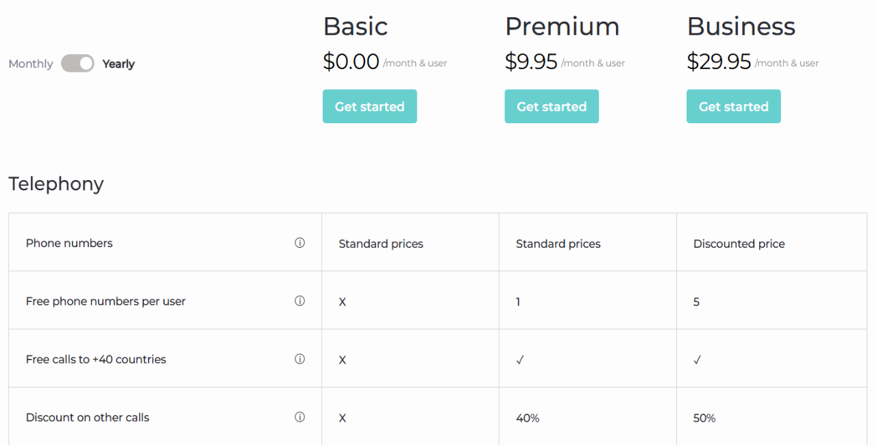Select the Monthly billing label
The image size is (877, 445).
click(31, 64)
